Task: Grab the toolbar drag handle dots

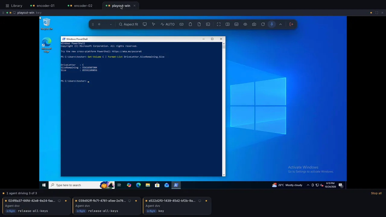Action: 93,24
